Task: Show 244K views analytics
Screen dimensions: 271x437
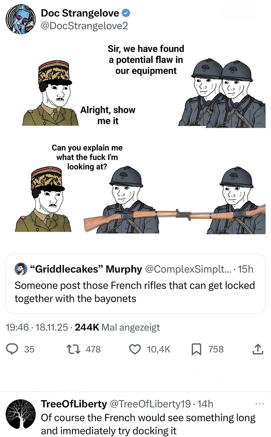Action: (x=117, y=327)
